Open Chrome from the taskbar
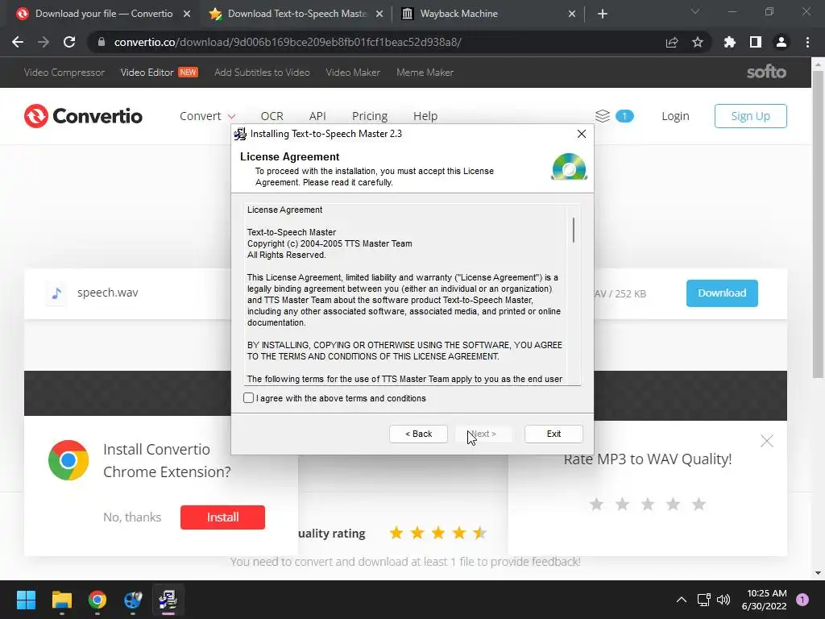 click(97, 600)
